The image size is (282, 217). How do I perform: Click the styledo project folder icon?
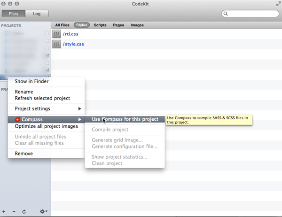[8, 33]
